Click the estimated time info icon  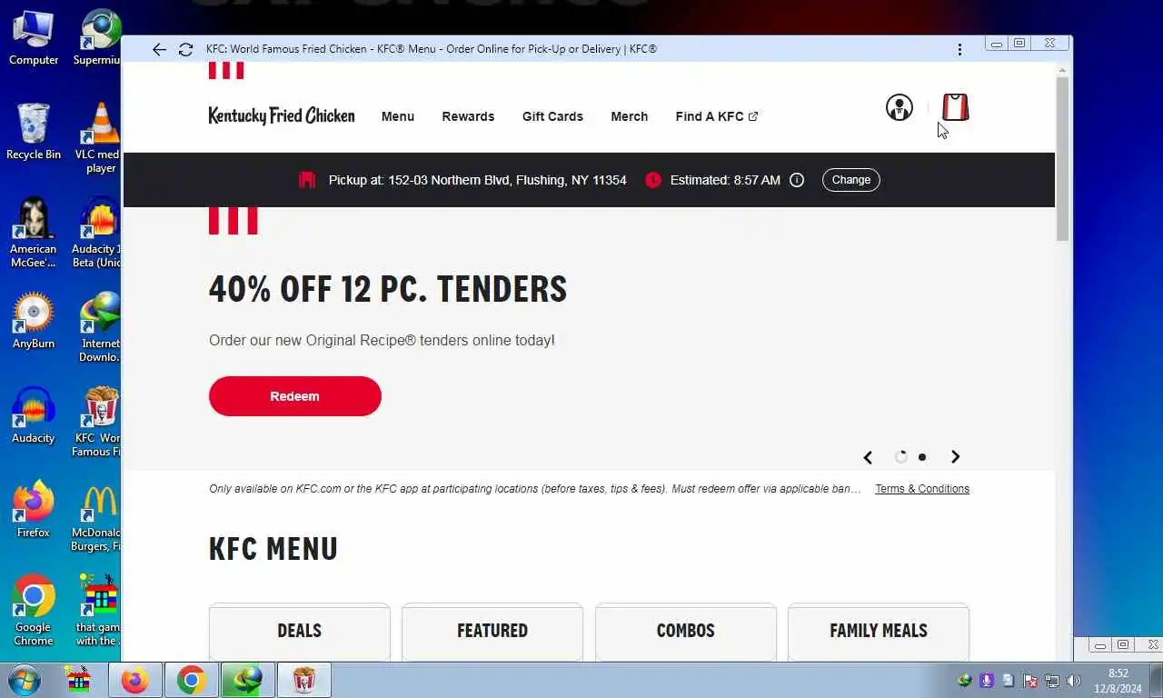[797, 180]
